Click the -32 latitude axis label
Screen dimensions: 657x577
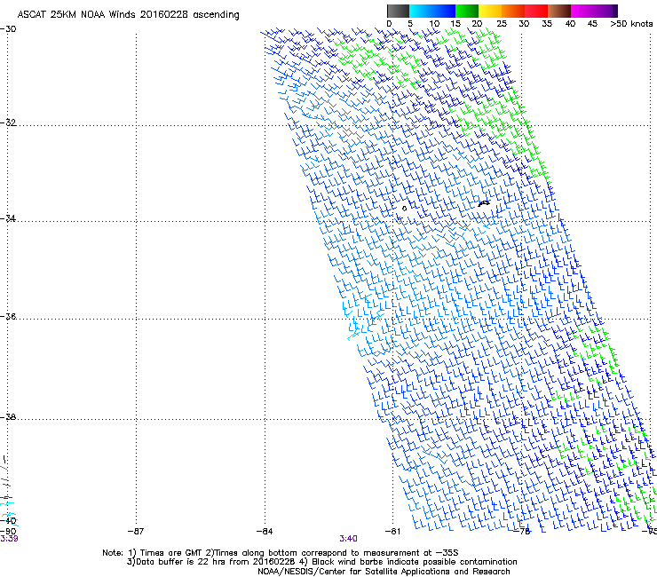[x=8, y=123]
